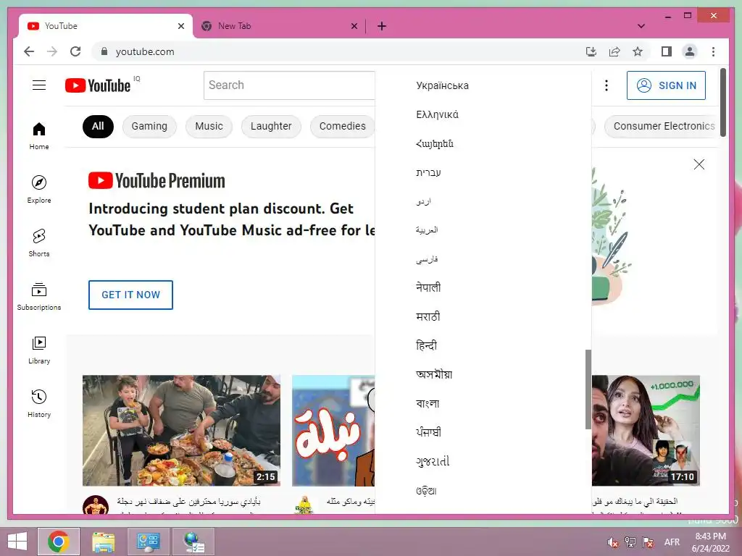Click the share page icon in address bar
The image size is (742, 556).
click(x=614, y=51)
